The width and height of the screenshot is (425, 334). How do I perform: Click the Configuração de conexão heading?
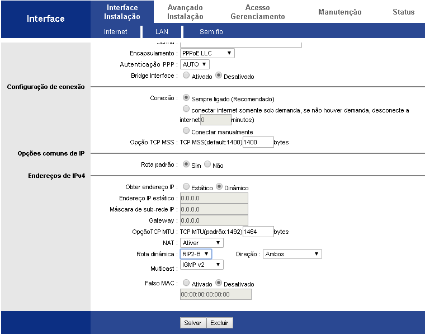click(46, 87)
